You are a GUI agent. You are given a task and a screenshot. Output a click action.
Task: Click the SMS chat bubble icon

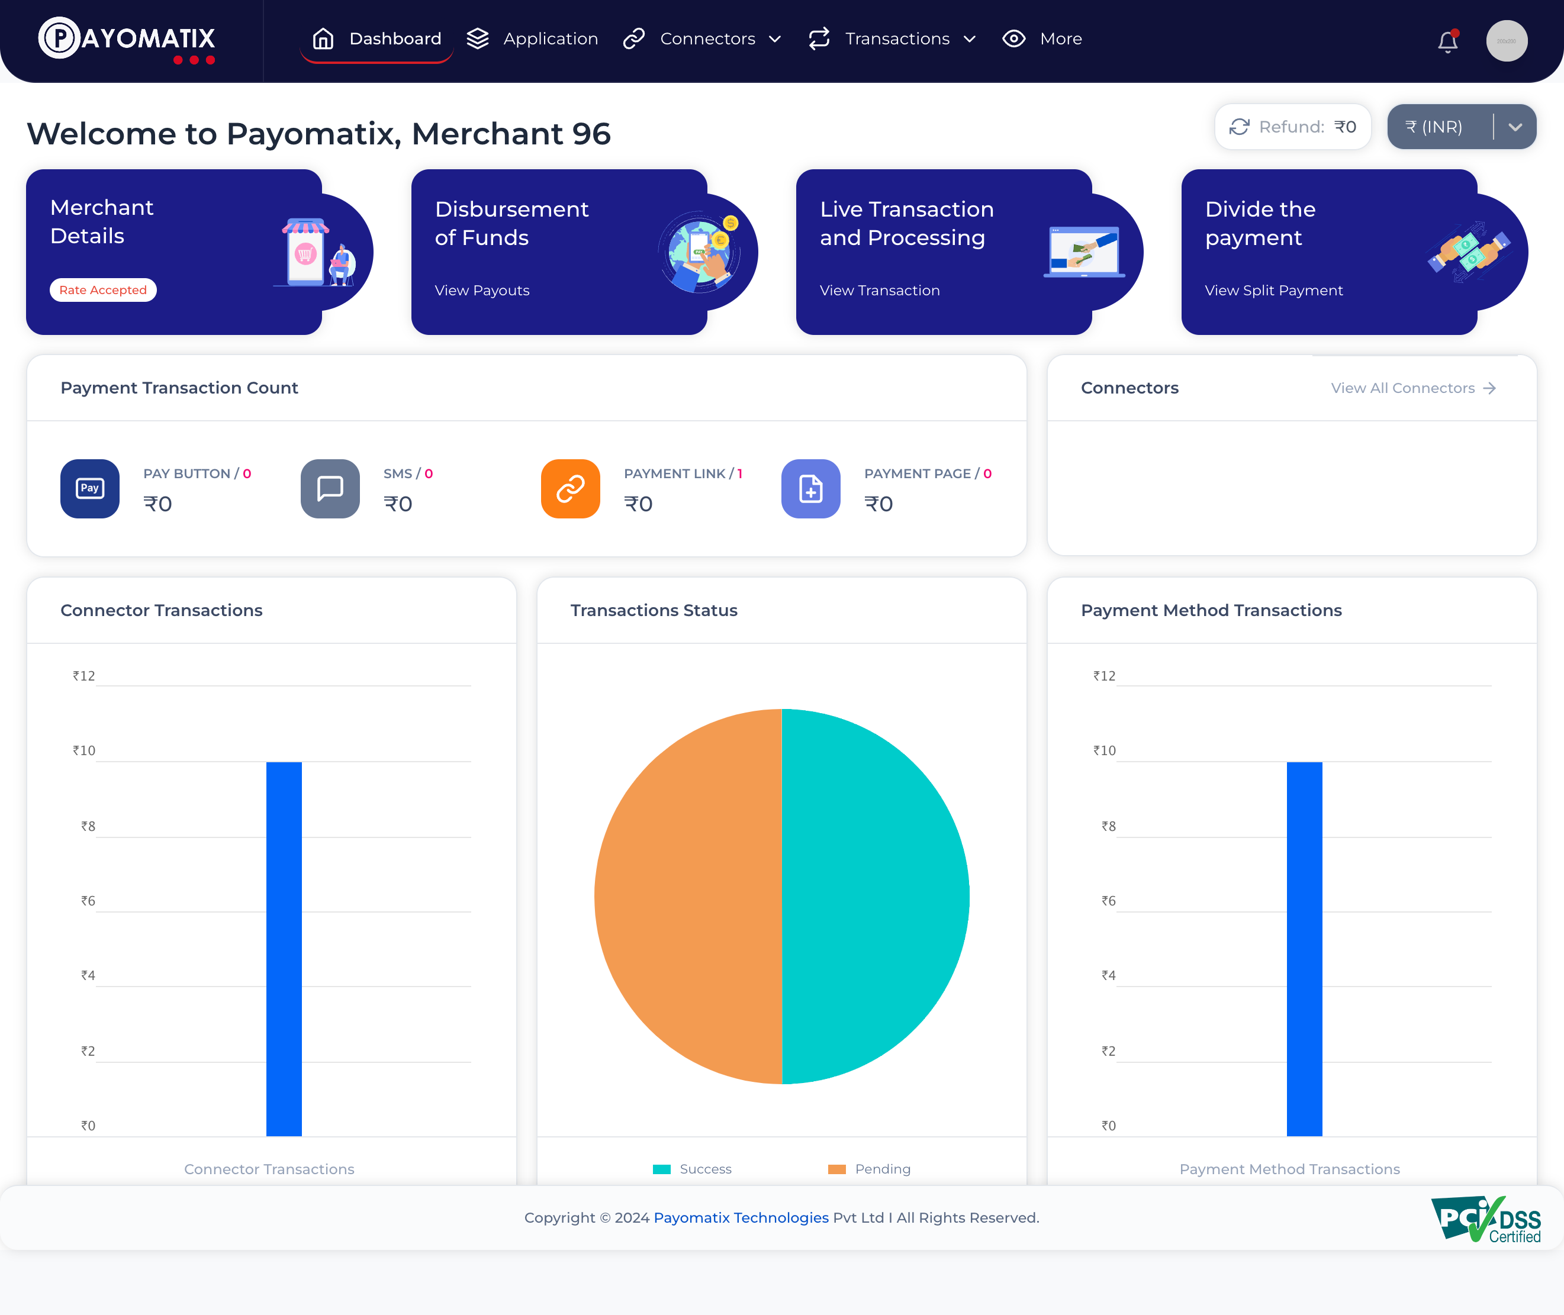point(330,488)
